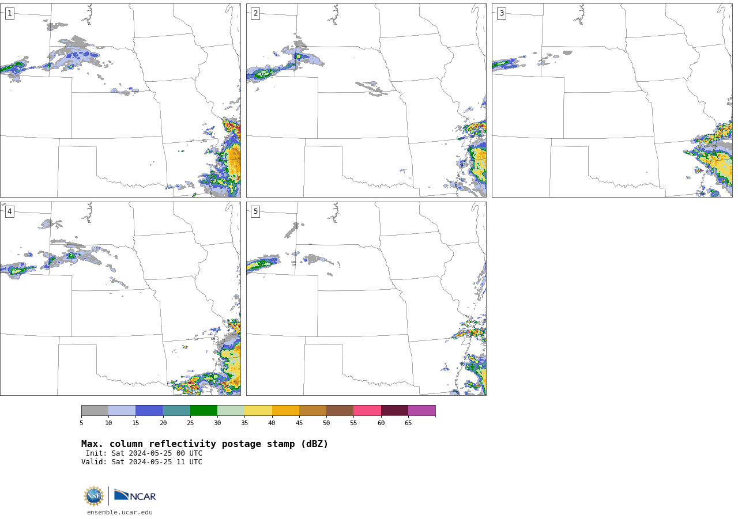Click the light blue 10-15 dBZ swatch
This screenshot has width=738, height=519.
click(x=122, y=410)
